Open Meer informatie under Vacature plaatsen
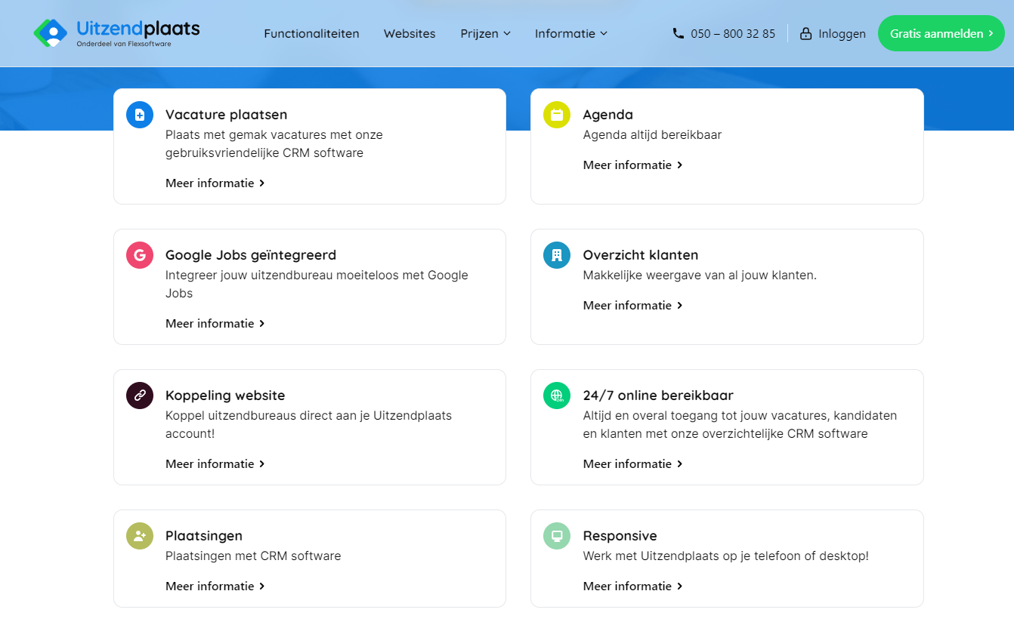 tap(215, 183)
